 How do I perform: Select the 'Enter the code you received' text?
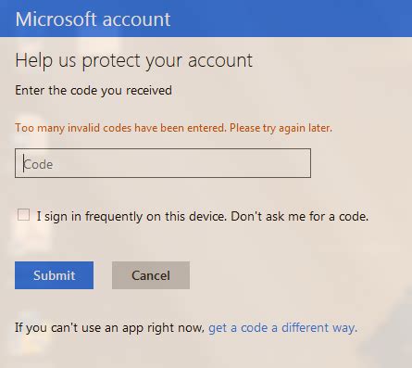(x=94, y=91)
